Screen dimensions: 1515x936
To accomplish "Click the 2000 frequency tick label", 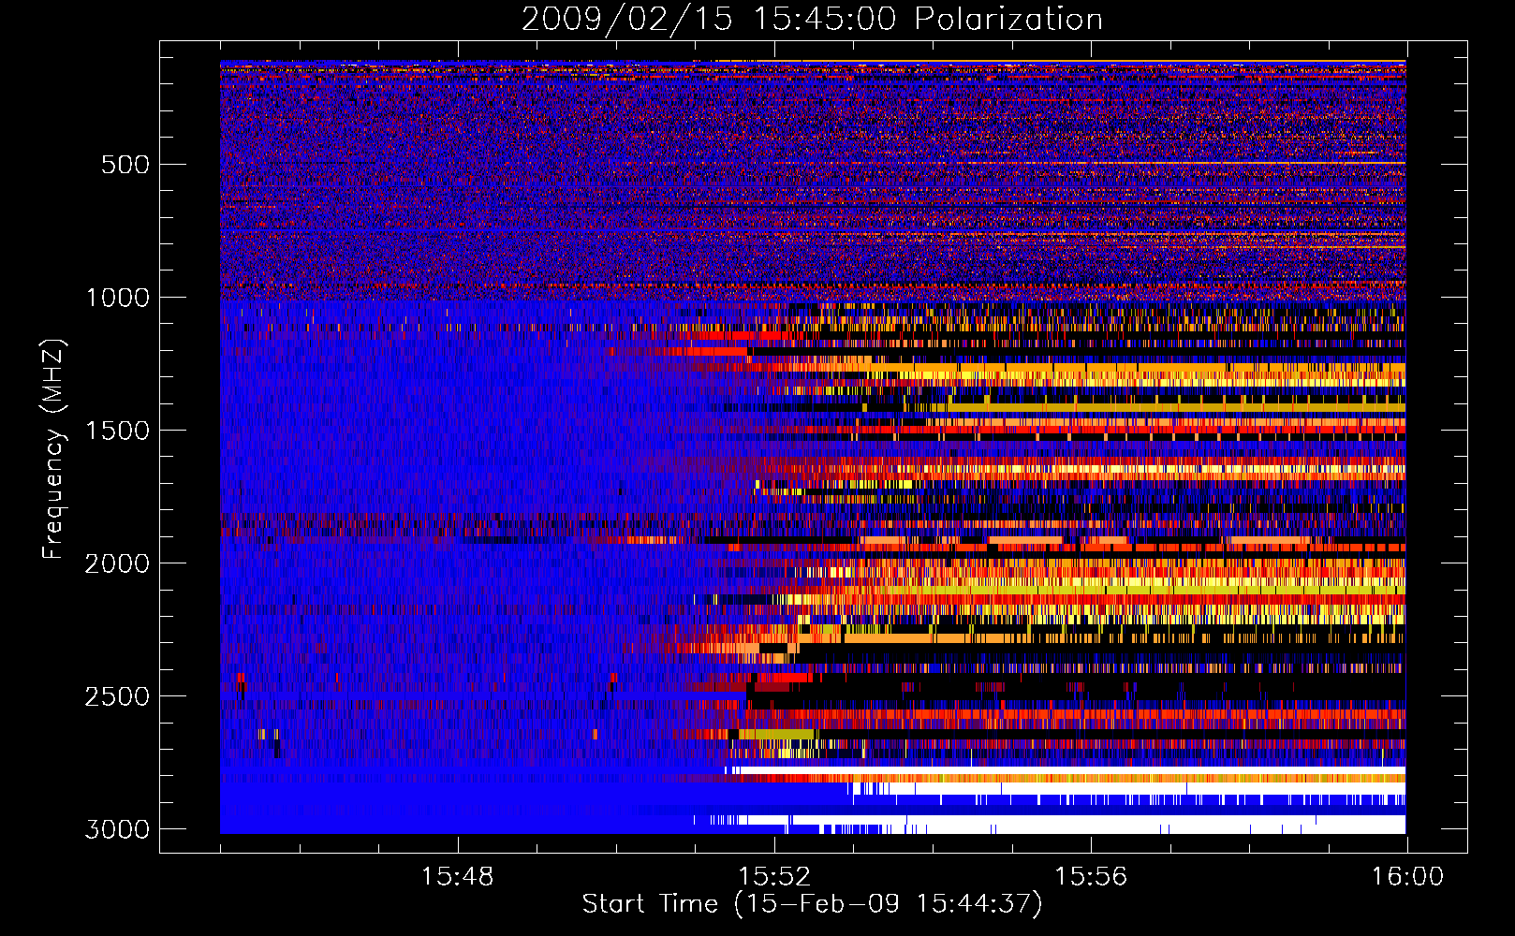I will pos(117,563).
